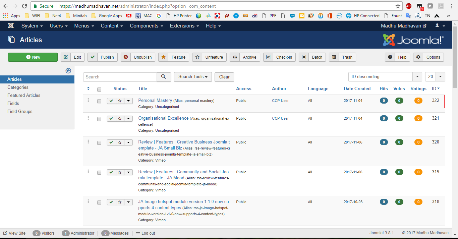Bookmark page with the star icon
This screenshot has width=458, height=239.
coord(398,6)
